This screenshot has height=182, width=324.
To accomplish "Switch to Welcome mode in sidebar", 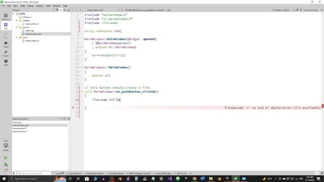I will point(6,17).
